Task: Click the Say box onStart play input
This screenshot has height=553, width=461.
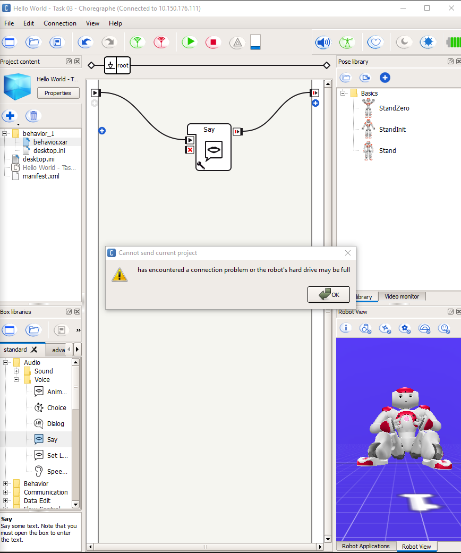Action: click(x=190, y=140)
